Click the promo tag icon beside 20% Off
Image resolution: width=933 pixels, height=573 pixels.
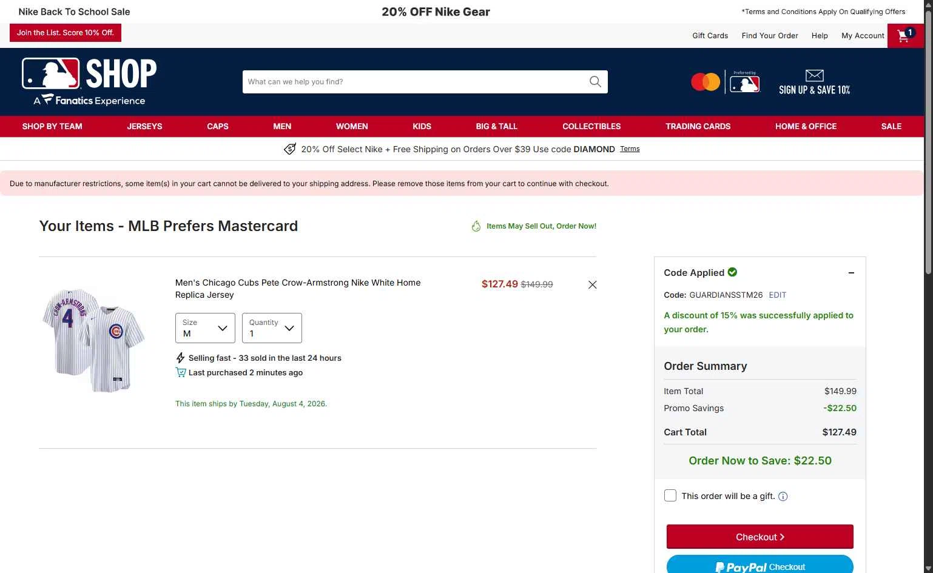coord(290,149)
